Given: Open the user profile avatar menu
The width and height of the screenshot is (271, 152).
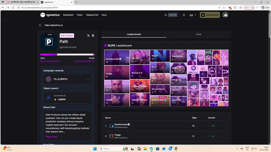Looking at the screenshot, I should pyautogui.click(x=226, y=15).
